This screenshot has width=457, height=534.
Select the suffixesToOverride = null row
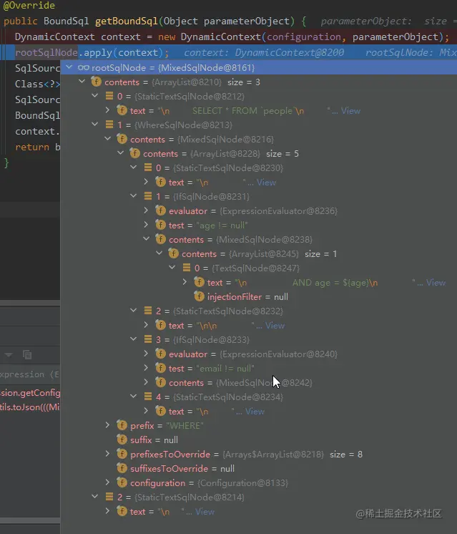[259, 468]
